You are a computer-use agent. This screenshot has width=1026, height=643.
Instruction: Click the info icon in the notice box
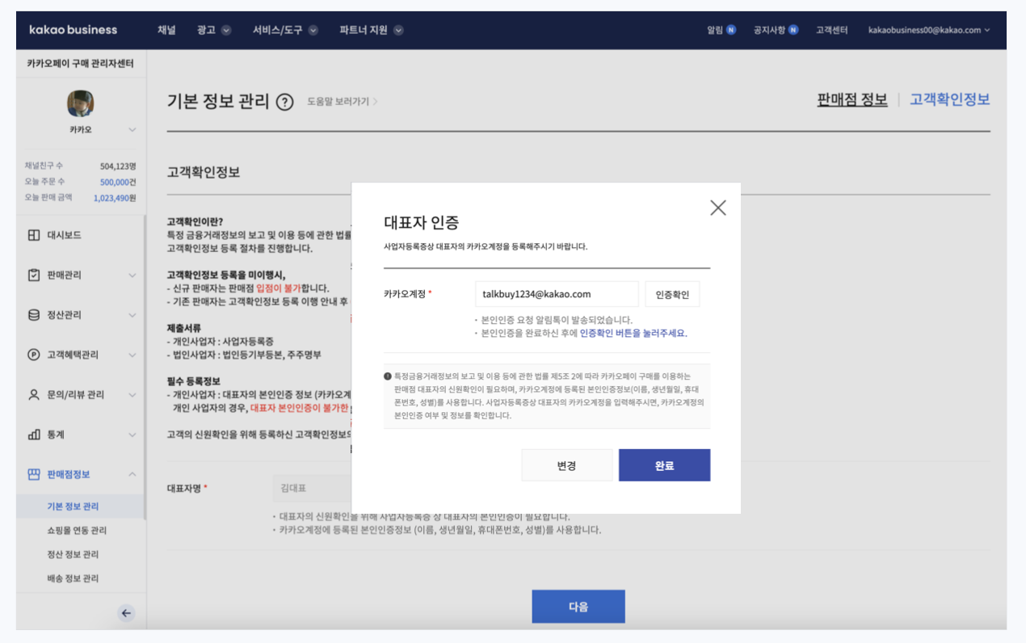388,376
